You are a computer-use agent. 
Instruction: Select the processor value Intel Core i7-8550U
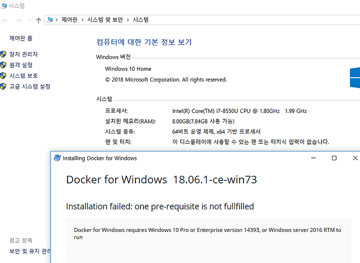tap(239, 111)
